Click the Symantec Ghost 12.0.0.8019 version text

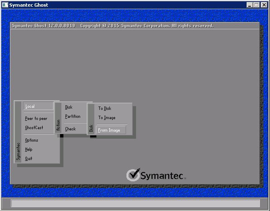point(43,25)
